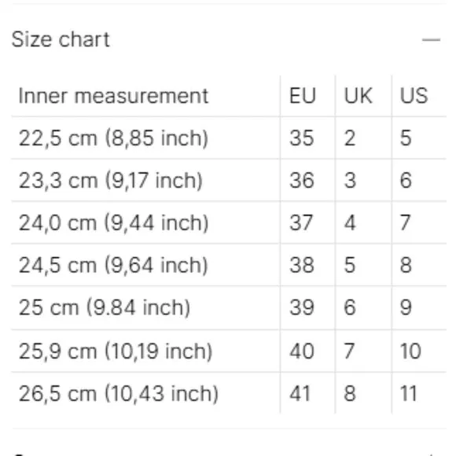Viewport: 456px width, 456px height.
Task: Select the 24,5 cm measurement cell
Action: [x=113, y=265]
